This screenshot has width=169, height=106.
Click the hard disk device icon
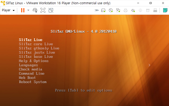(103, 10)
